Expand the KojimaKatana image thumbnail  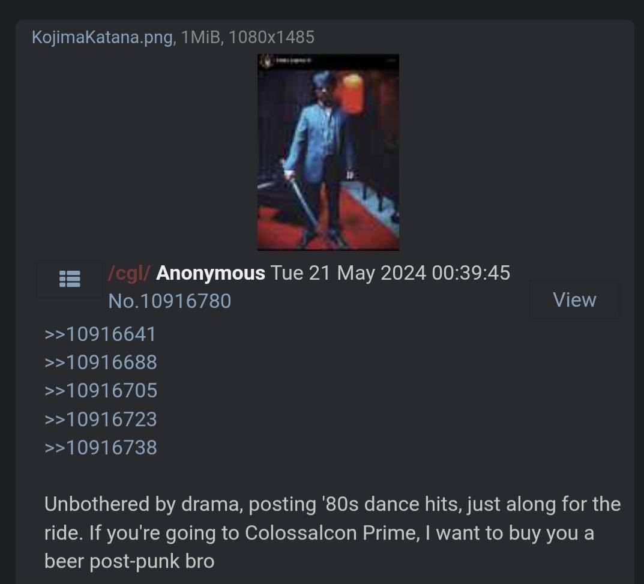coord(328,152)
